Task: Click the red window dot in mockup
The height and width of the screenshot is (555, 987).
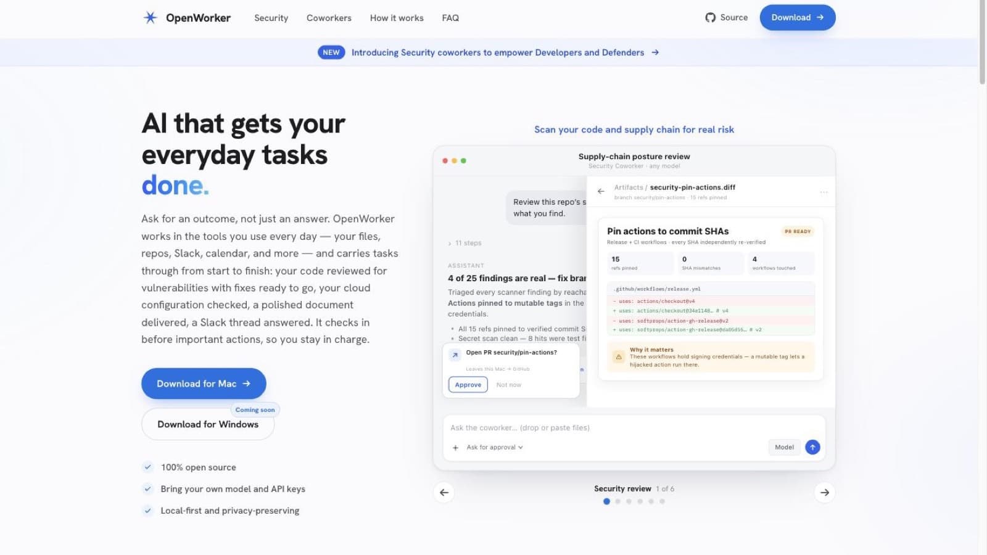Action: (x=445, y=161)
